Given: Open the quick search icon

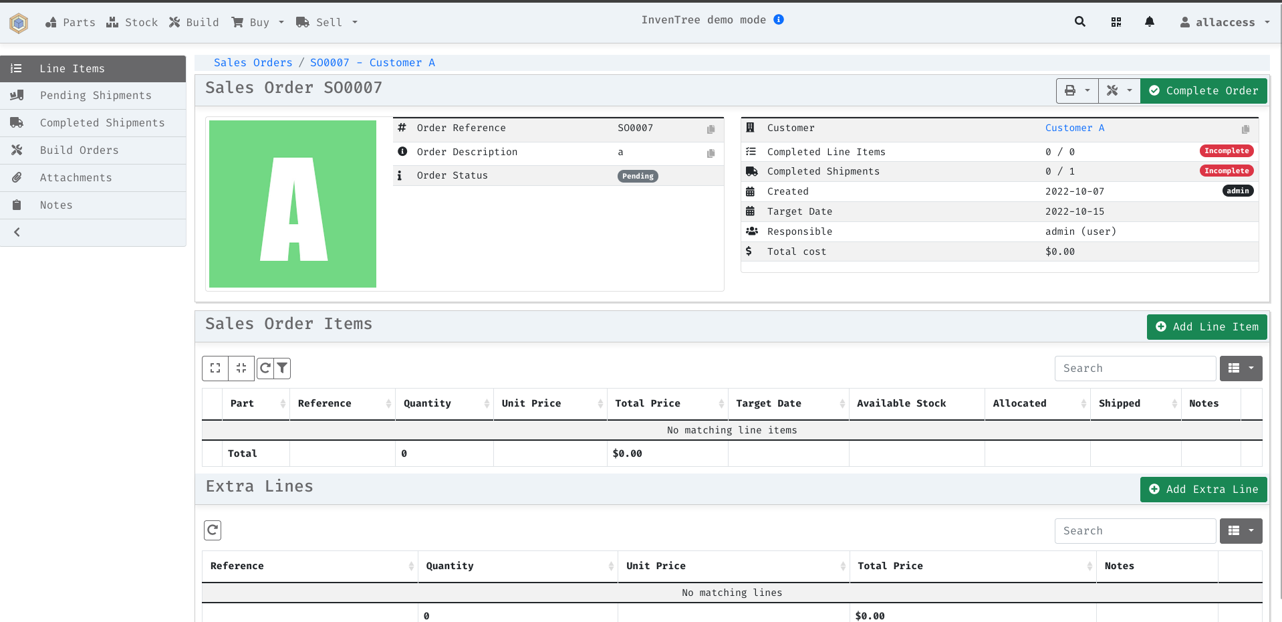Looking at the screenshot, I should (1079, 21).
